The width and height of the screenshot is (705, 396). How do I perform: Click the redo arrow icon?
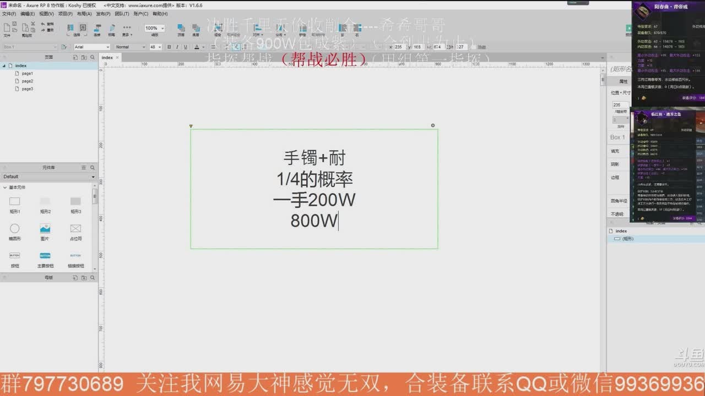pyautogui.click(x=43, y=30)
